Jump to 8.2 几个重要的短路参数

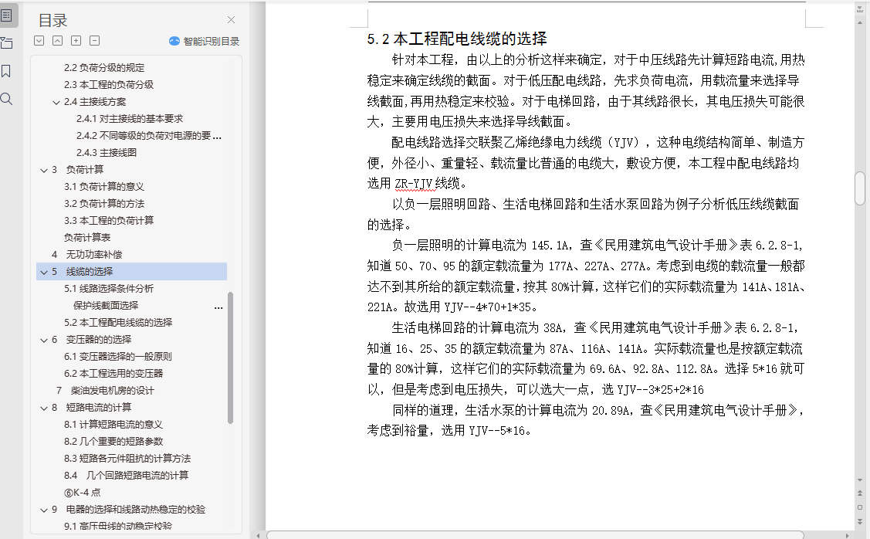coord(113,441)
